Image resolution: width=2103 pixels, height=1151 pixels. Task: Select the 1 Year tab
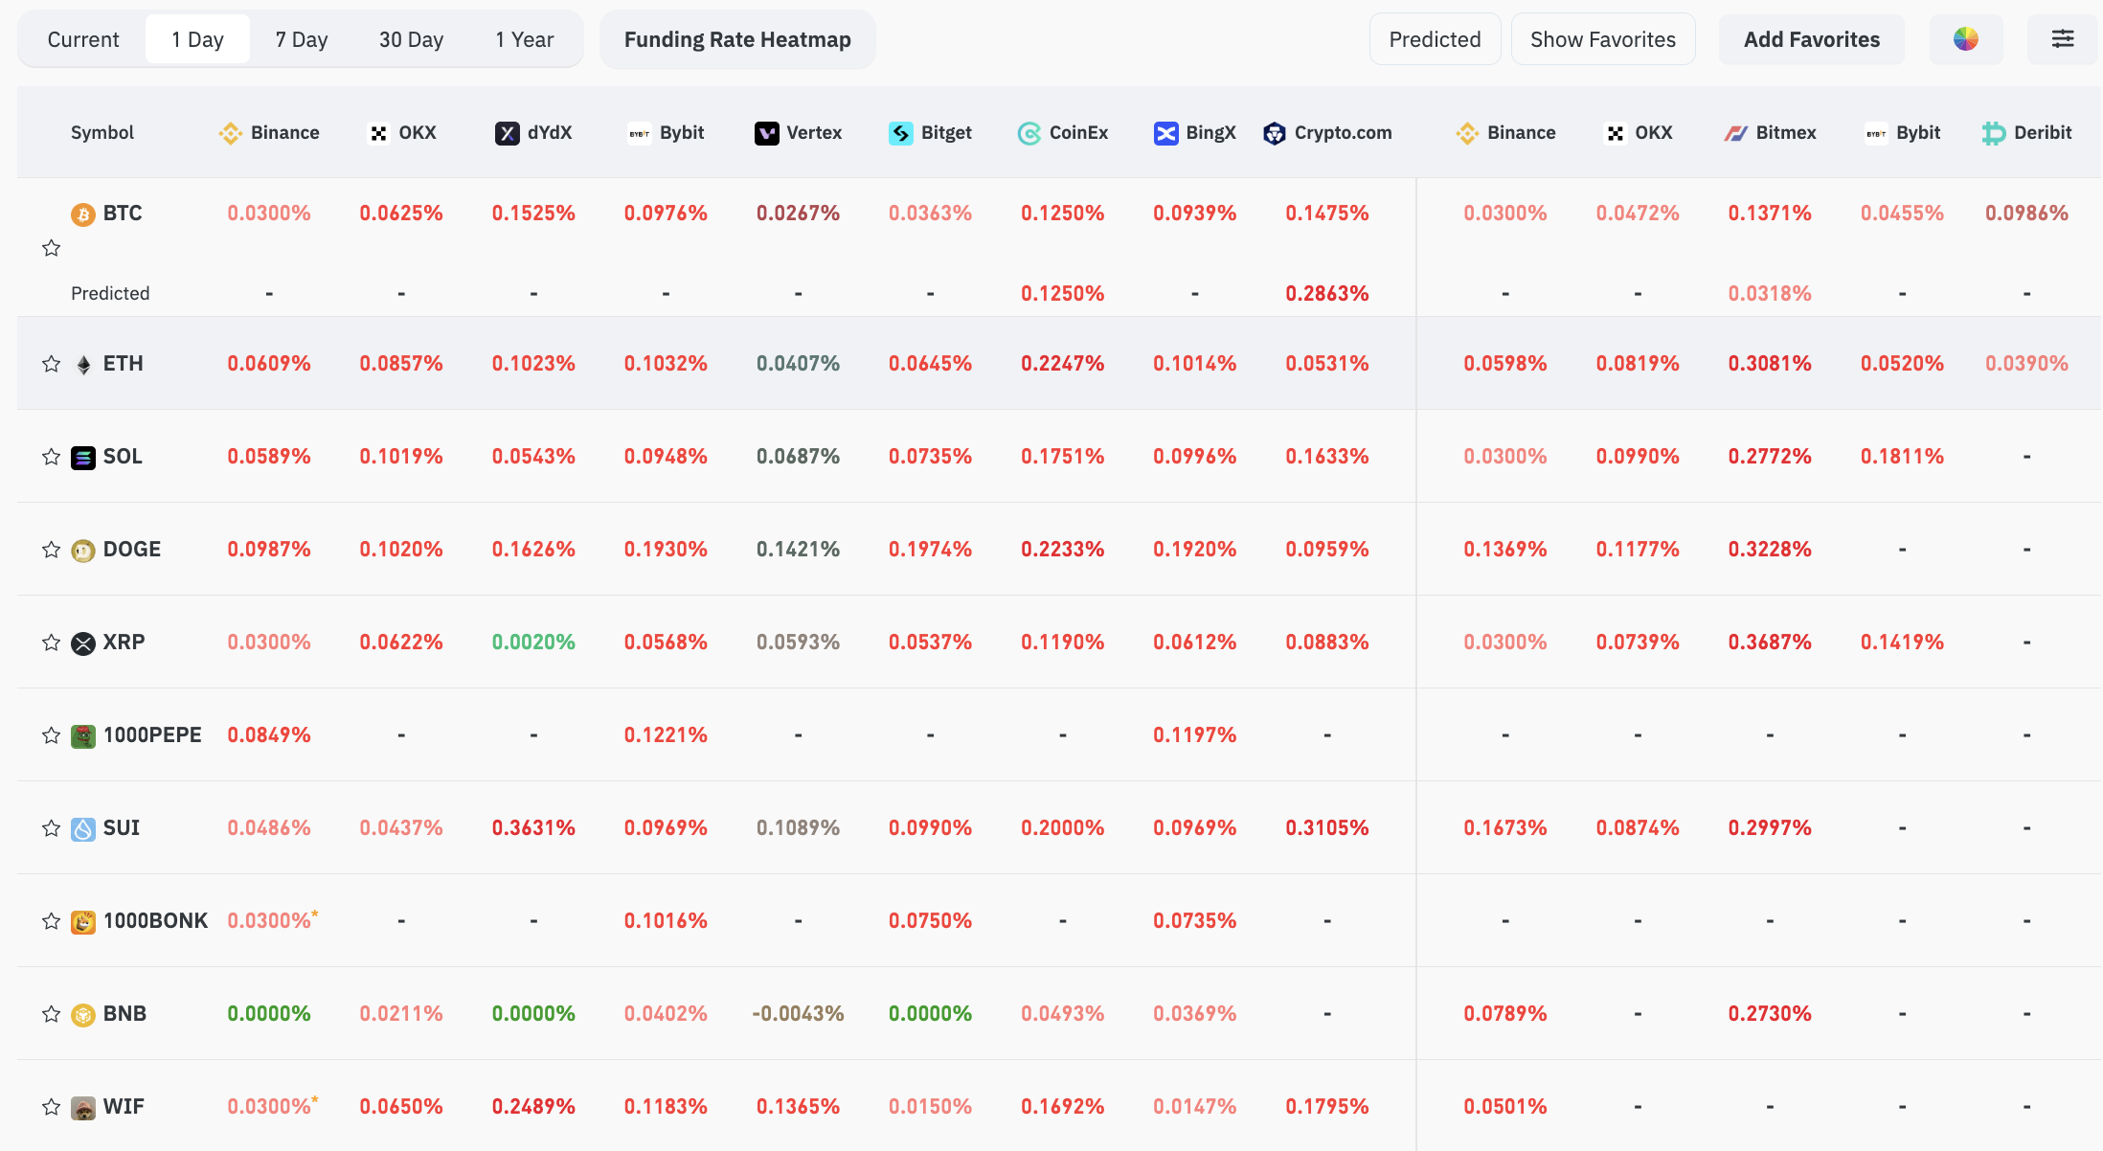pyautogui.click(x=524, y=39)
